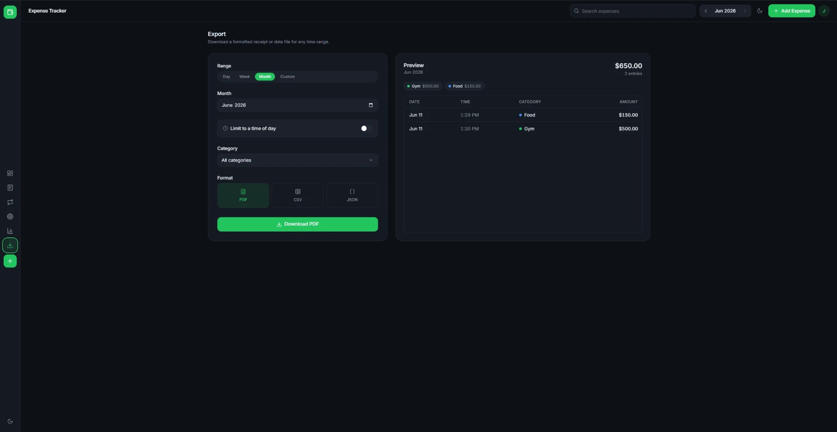This screenshot has height=432, width=837.
Task: Choose CSV export format
Action: pos(298,195)
